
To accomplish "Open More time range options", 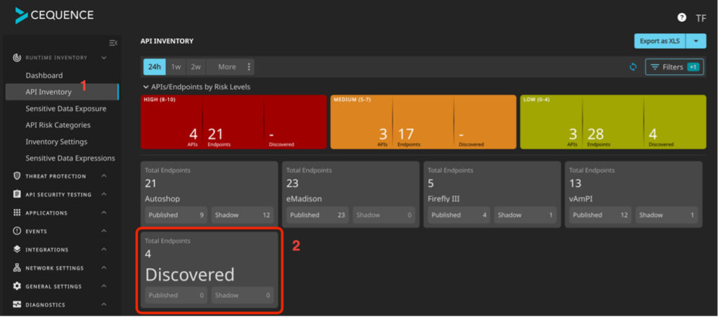I will 227,67.
